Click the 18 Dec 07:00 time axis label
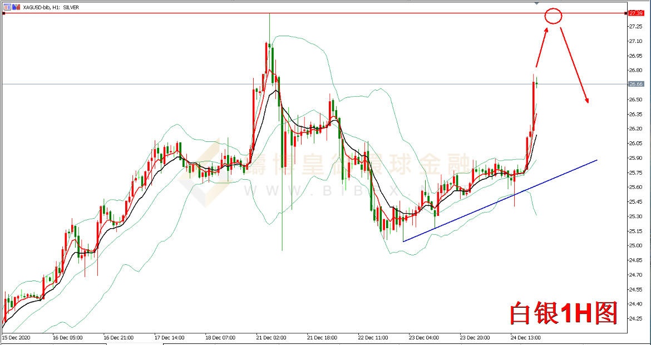 (220, 337)
